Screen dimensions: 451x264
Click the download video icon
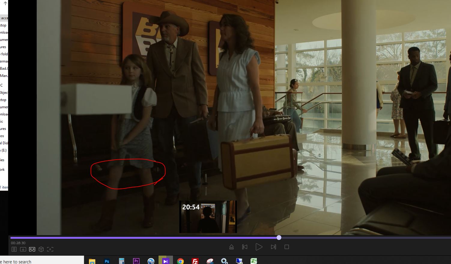click(23, 249)
